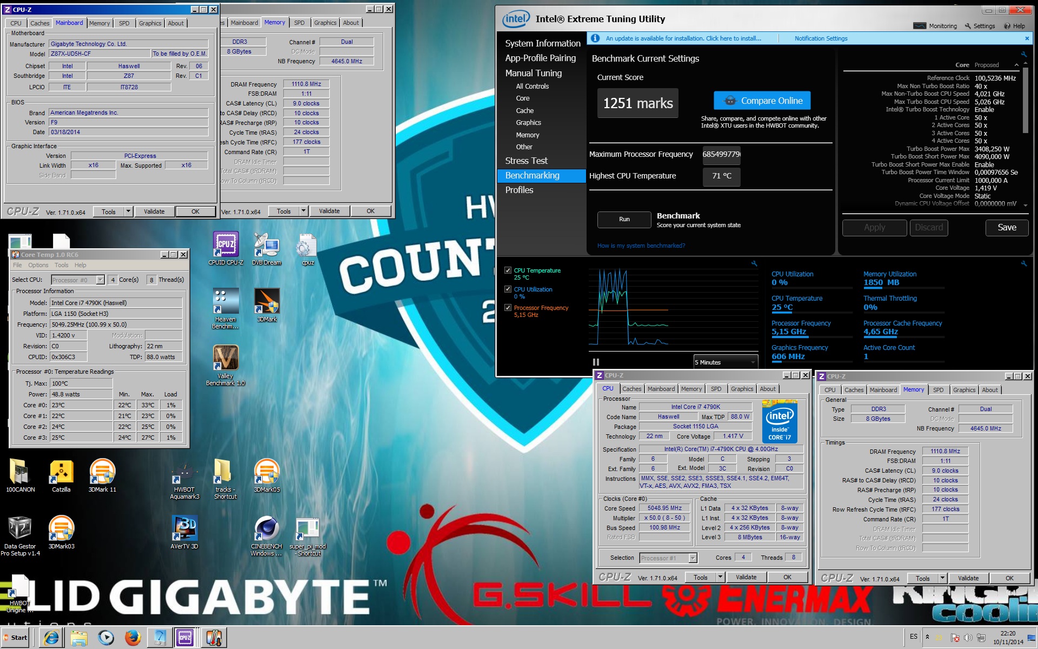Launch Valley Benchmark 1.0 shortcut

pyautogui.click(x=225, y=365)
